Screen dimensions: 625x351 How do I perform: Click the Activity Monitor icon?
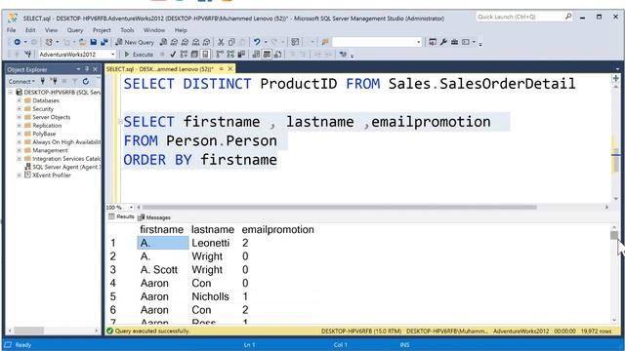295,42
